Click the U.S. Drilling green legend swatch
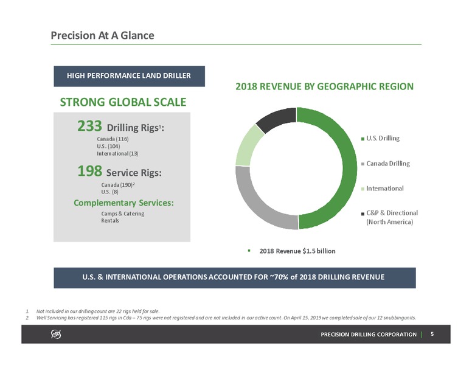Image resolution: width=472 pixels, height=365 pixels. click(x=363, y=139)
